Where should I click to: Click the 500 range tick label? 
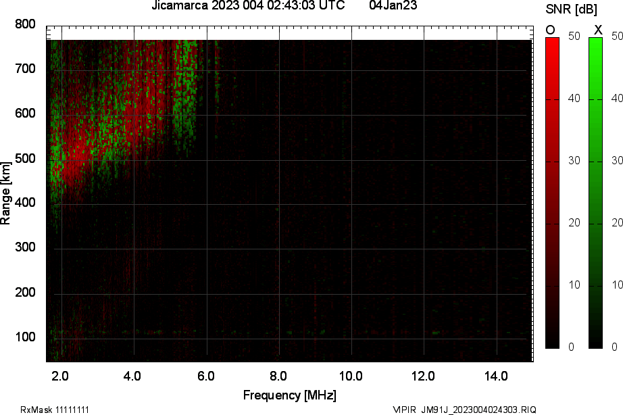(x=25, y=159)
